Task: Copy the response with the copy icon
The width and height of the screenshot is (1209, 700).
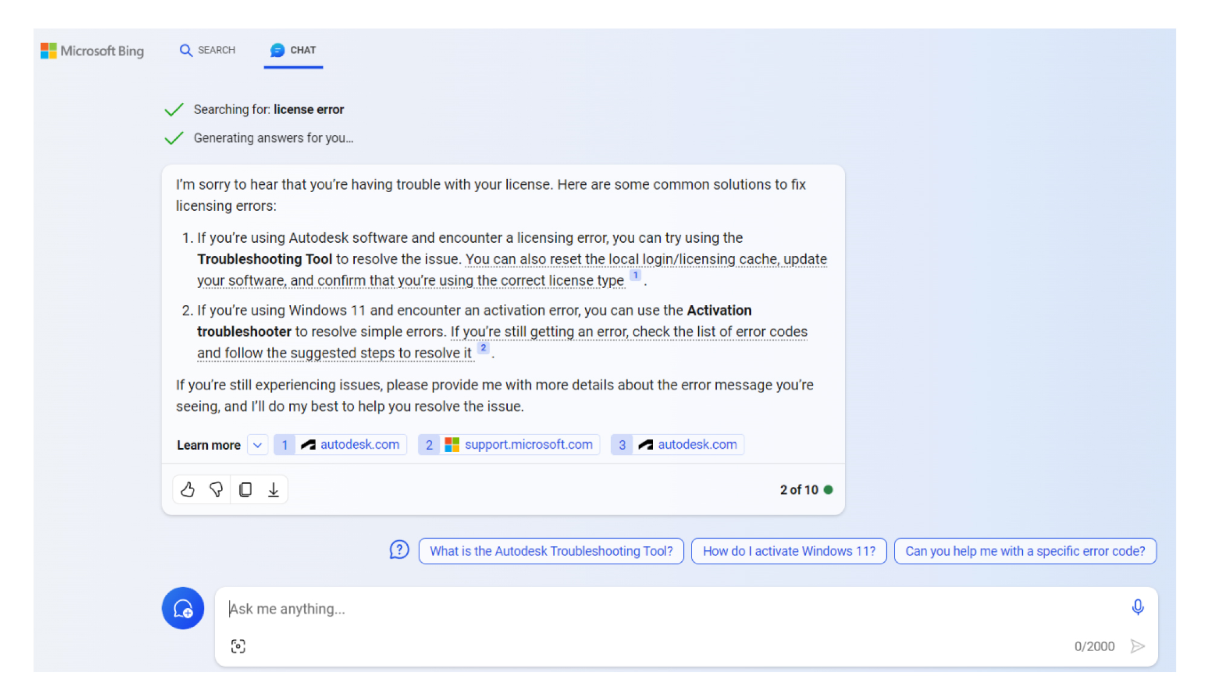Action: (x=245, y=489)
